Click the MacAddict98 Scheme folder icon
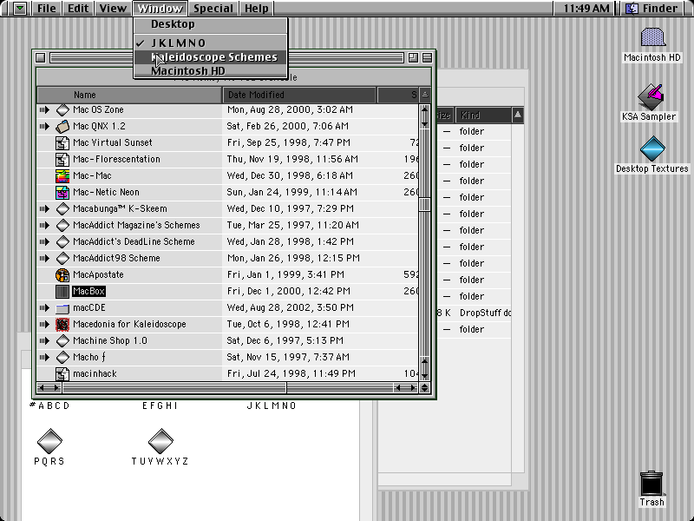Screen dimensions: 694x521 (x=62, y=258)
